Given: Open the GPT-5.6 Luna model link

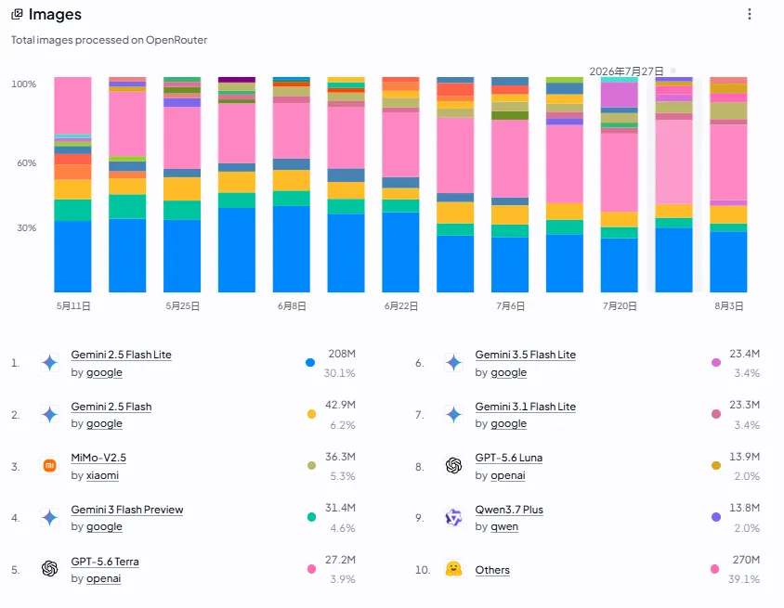Looking at the screenshot, I should [x=508, y=458].
